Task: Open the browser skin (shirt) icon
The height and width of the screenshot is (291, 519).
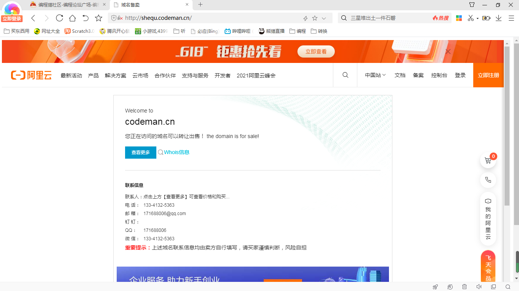Action: [x=472, y=5]
